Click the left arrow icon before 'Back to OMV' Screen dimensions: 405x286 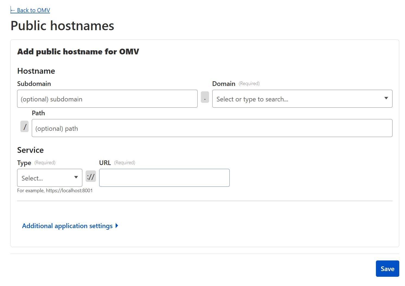pyautogui.click(x=13, y=10)
